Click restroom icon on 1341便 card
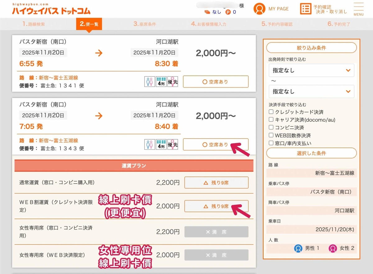 click(150, 82)
